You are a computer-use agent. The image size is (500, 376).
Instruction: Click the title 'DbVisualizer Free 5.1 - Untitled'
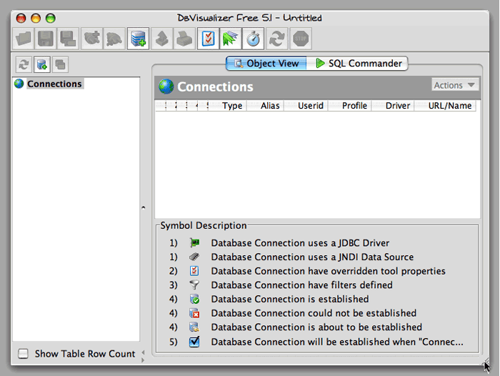point(249,18)
